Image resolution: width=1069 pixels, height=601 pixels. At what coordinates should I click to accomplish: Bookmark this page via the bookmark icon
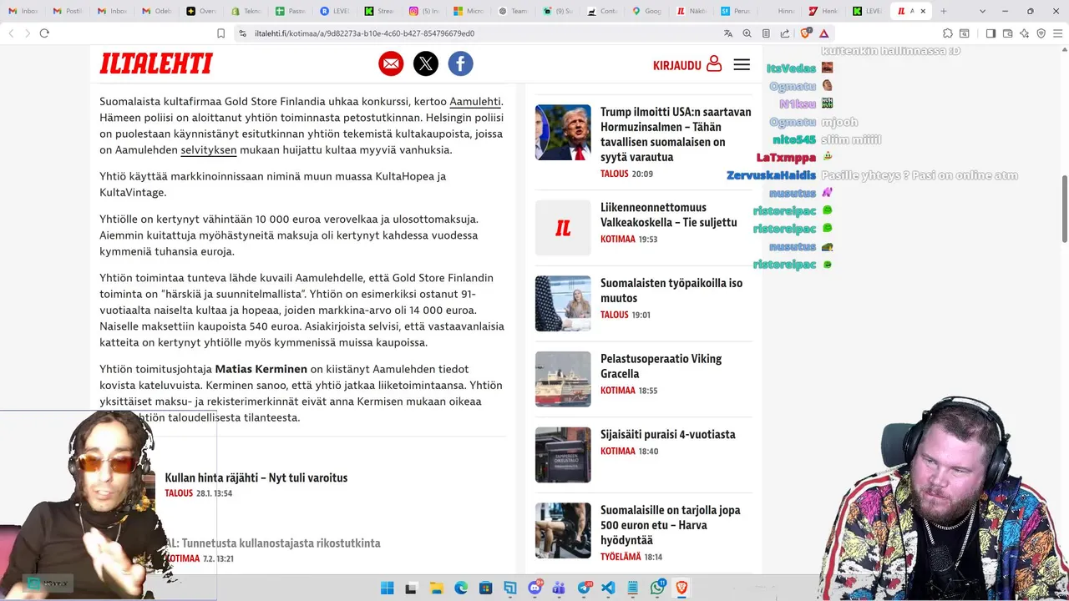[220, 33]
